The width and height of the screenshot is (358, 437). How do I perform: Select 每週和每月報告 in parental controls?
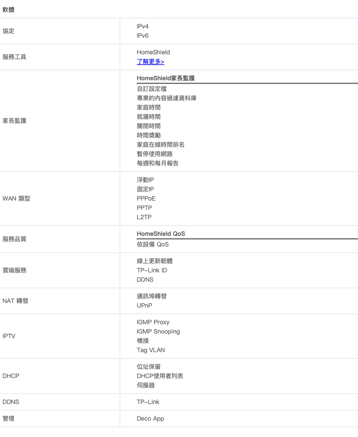pyautogui.click(x=158, y=163)
